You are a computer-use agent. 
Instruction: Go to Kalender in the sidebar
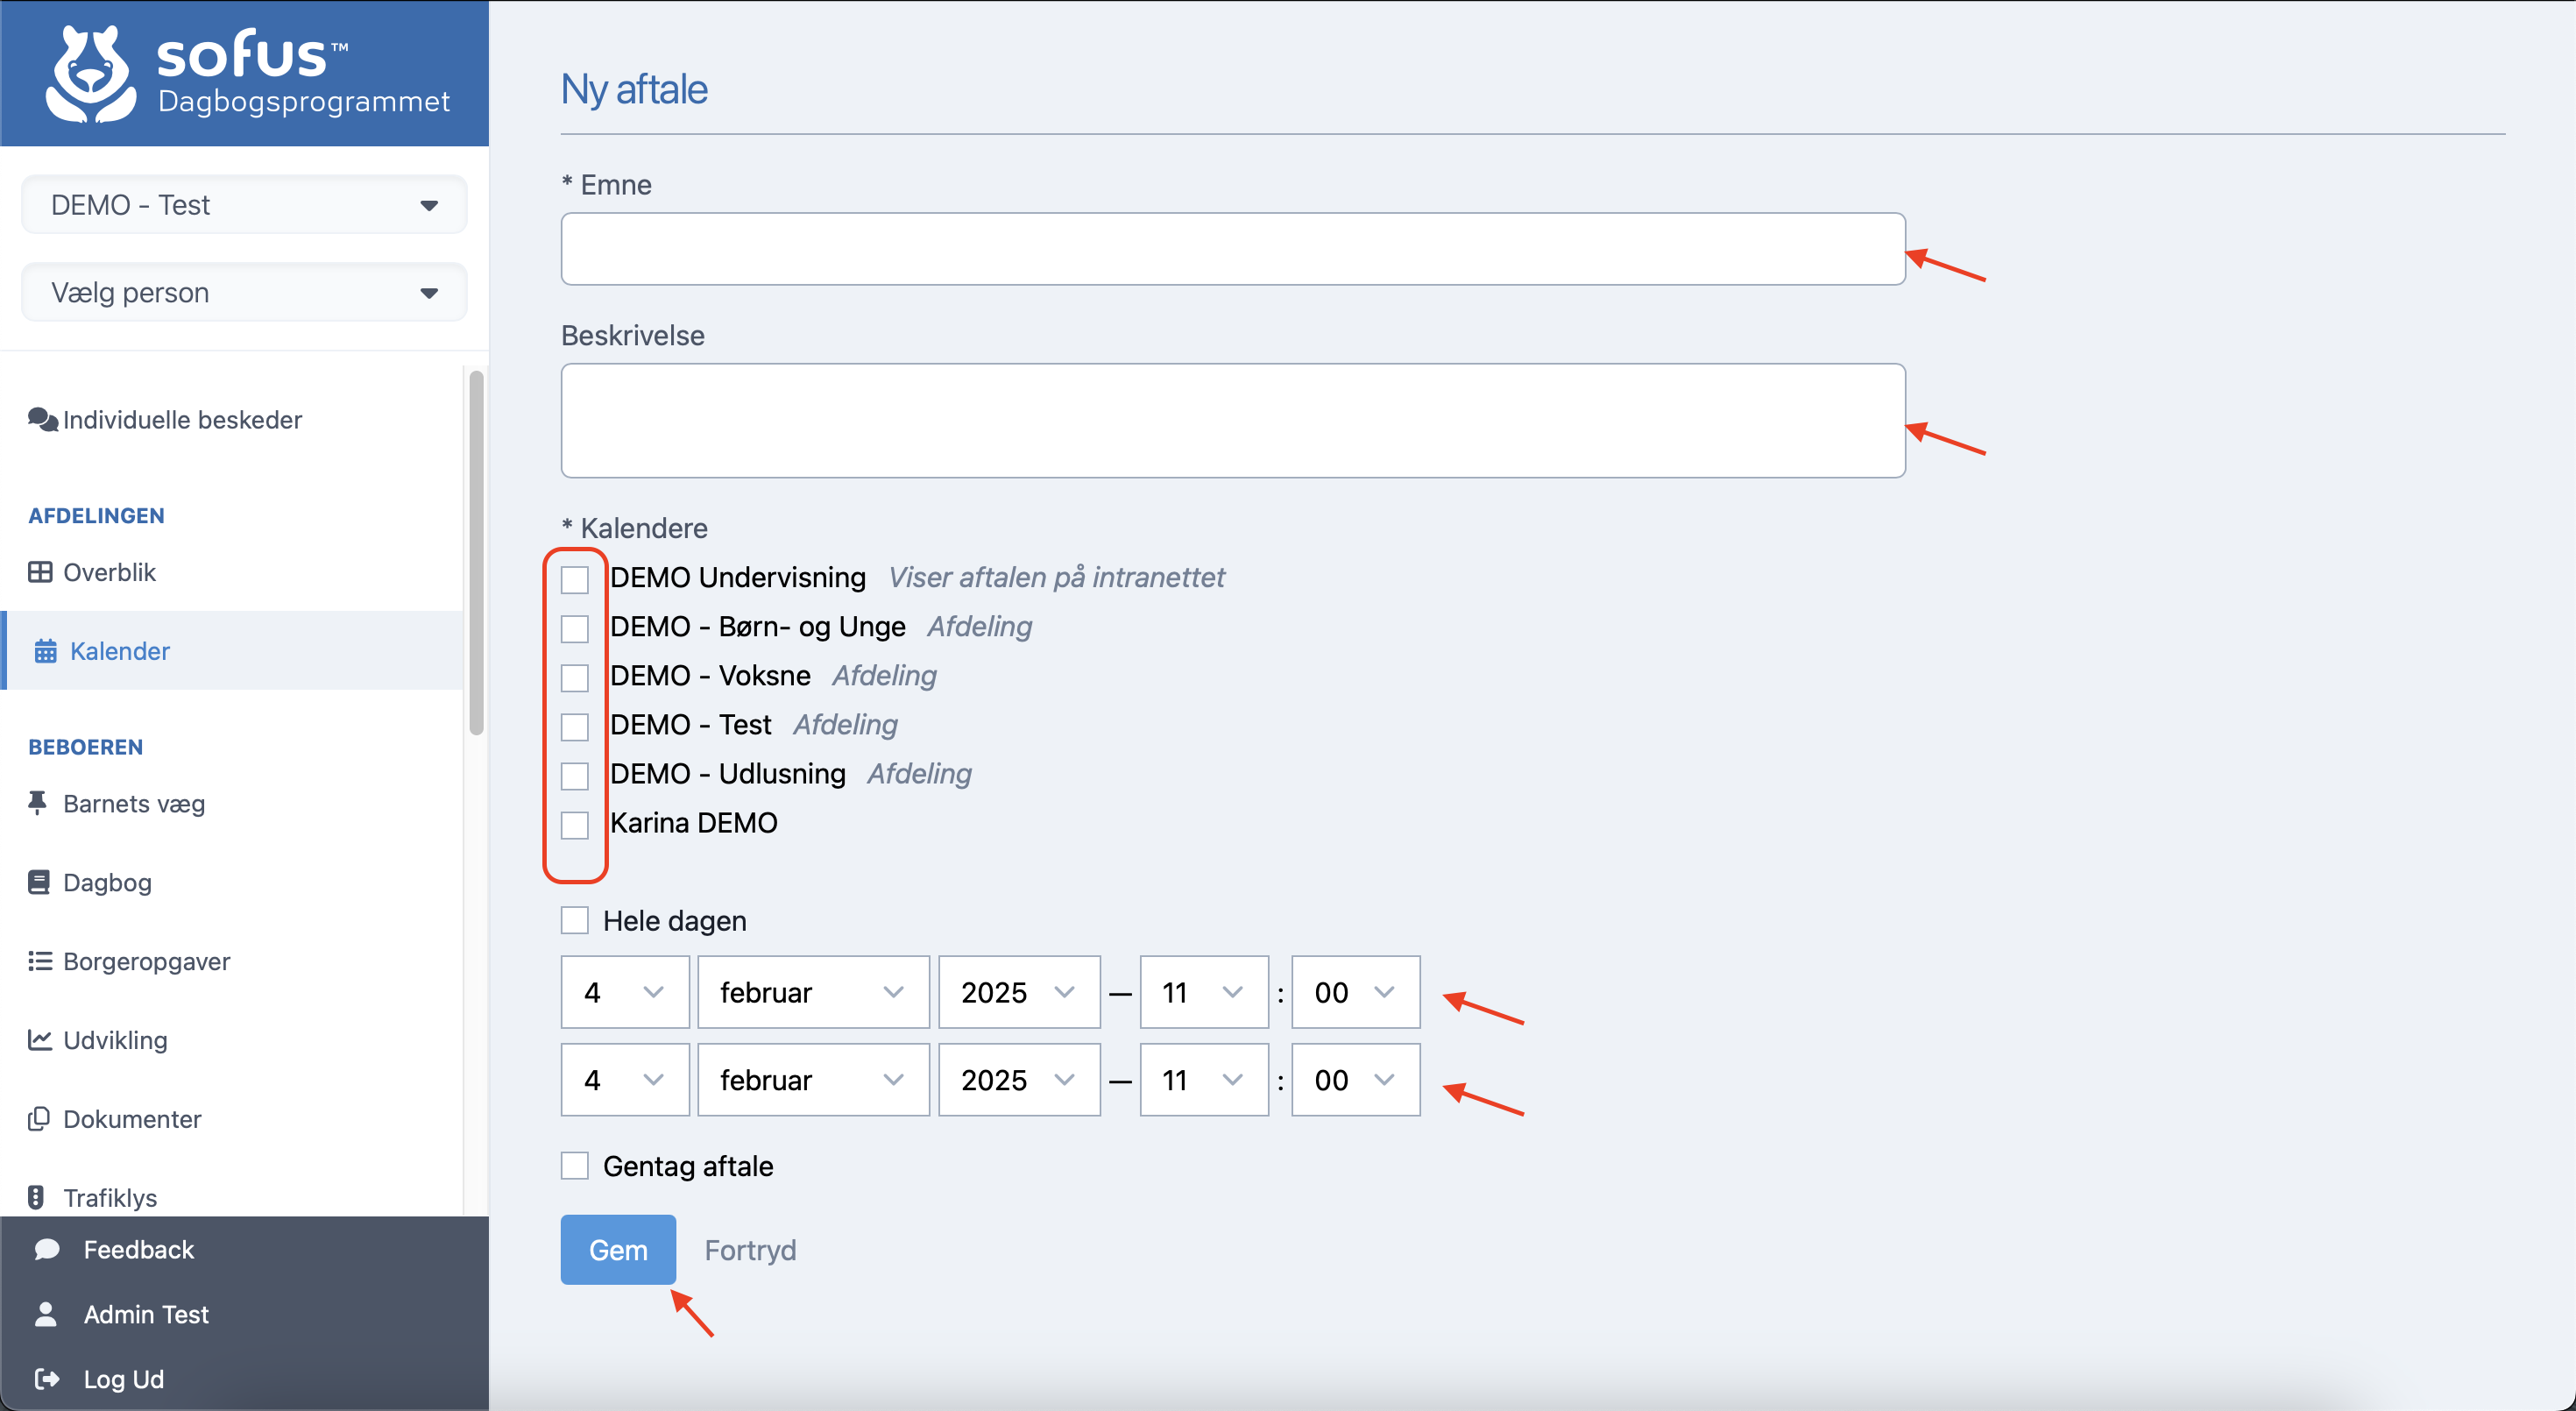coord(119,651)
